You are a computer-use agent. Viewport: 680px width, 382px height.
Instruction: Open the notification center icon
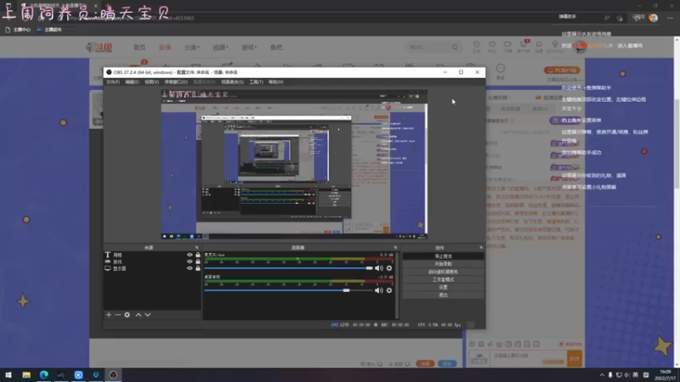646,374
